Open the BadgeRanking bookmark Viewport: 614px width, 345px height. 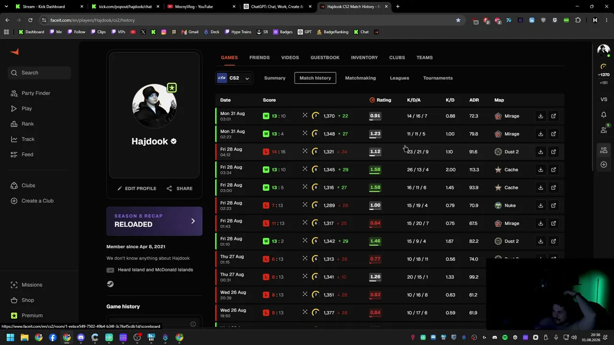332,32
